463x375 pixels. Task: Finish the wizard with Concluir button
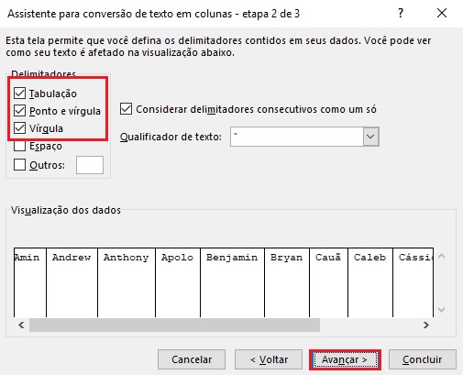(x=423, y=359)
